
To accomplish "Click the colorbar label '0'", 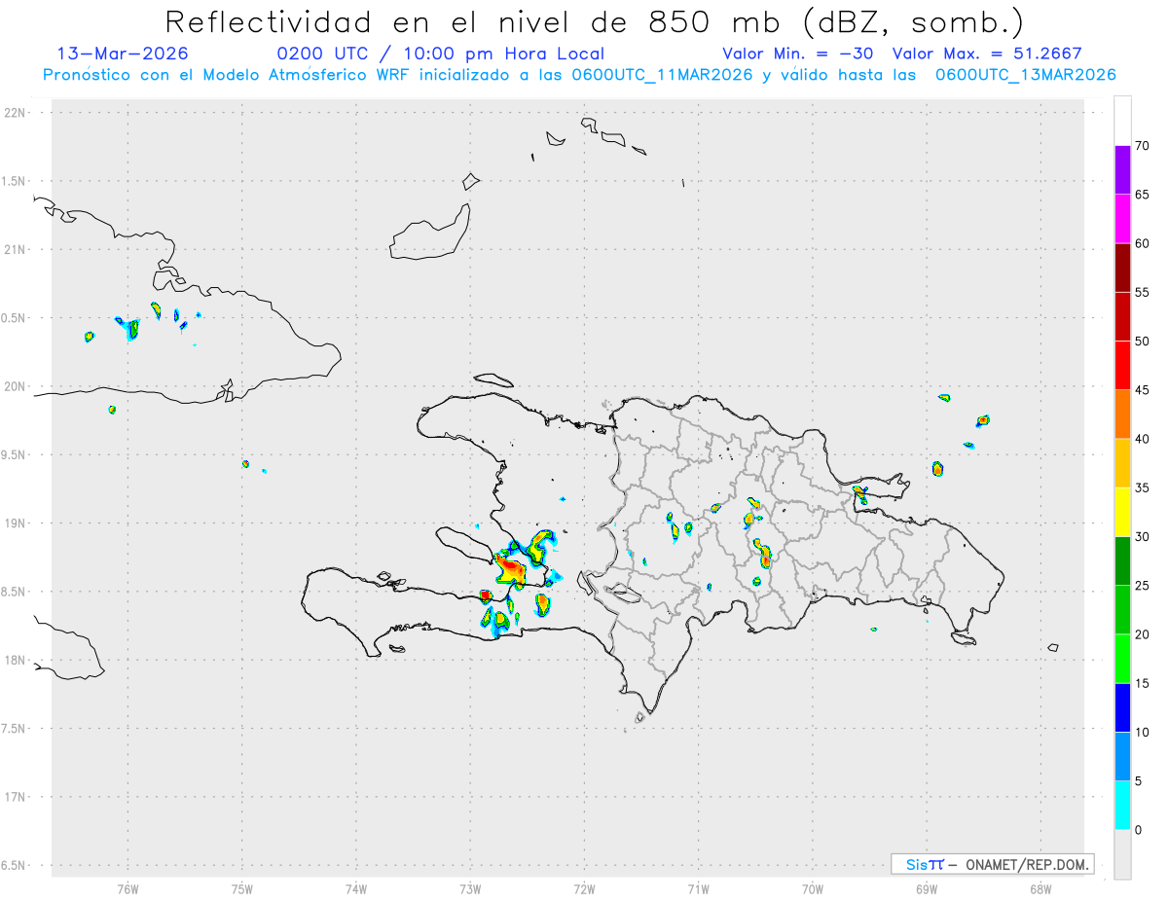I will tap(1138, 830).
